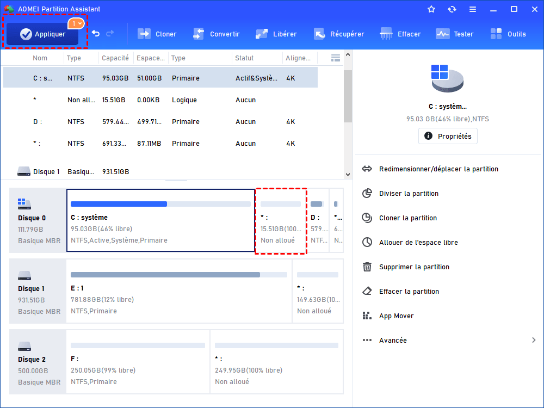Choose Supprimer la partition
This screenshot has height=408, width=544.
[406, 267]
